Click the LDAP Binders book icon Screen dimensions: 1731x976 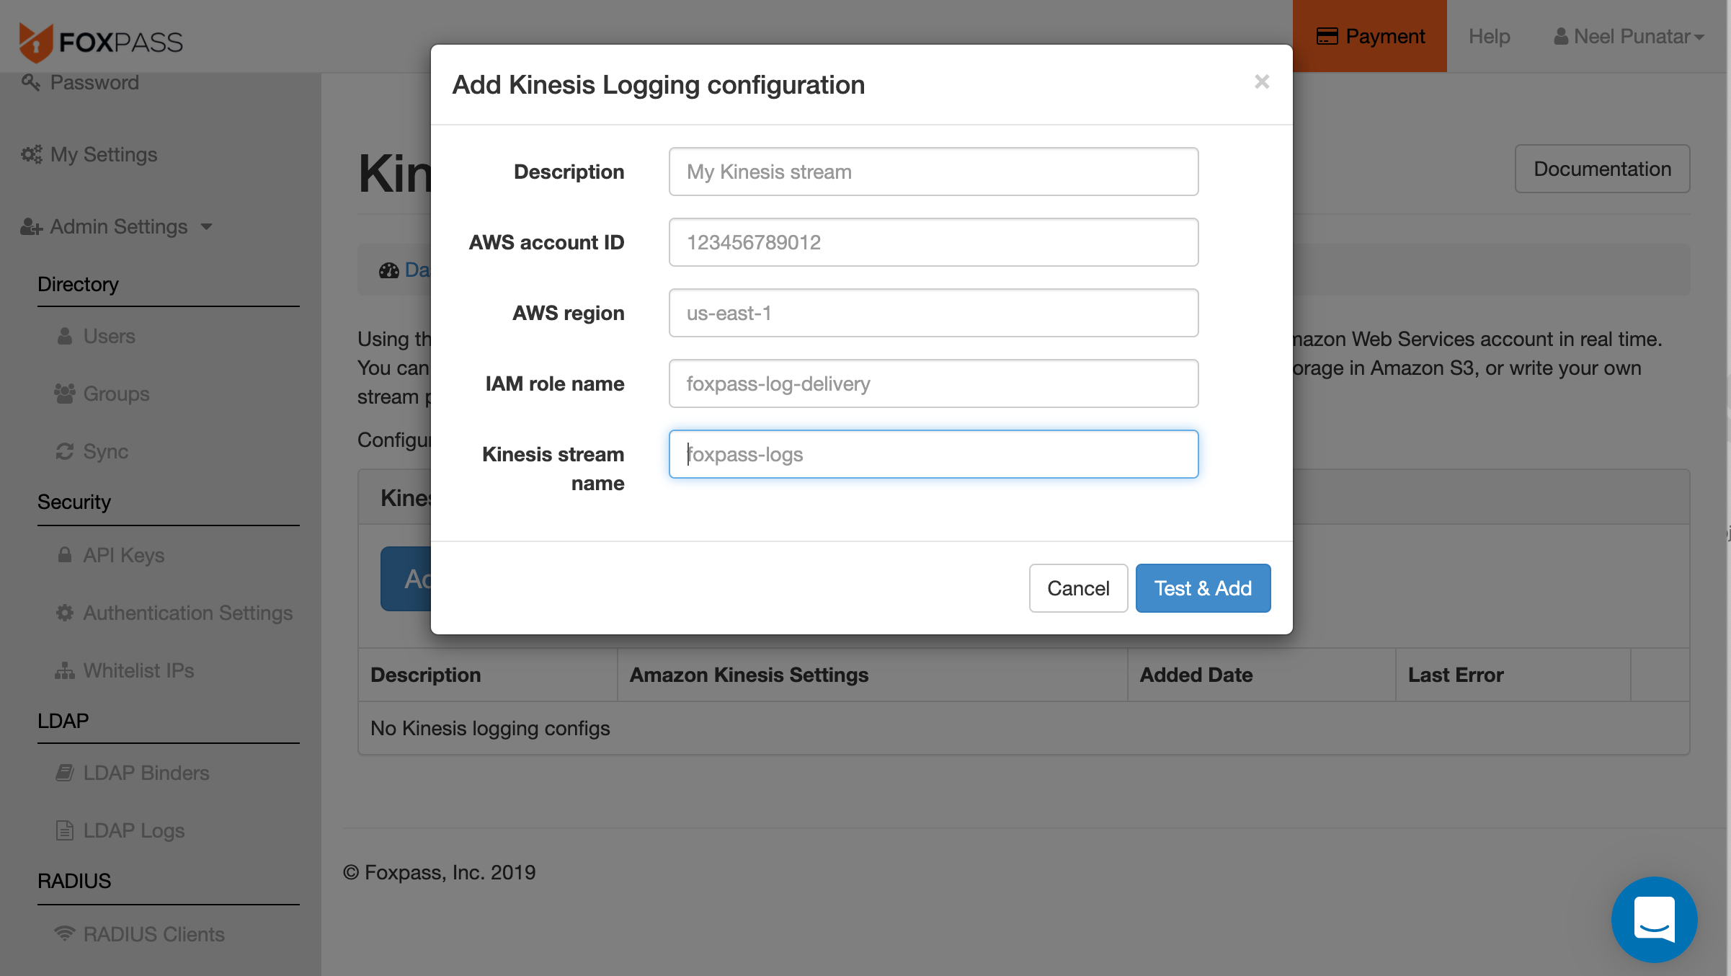pos(65,773)
